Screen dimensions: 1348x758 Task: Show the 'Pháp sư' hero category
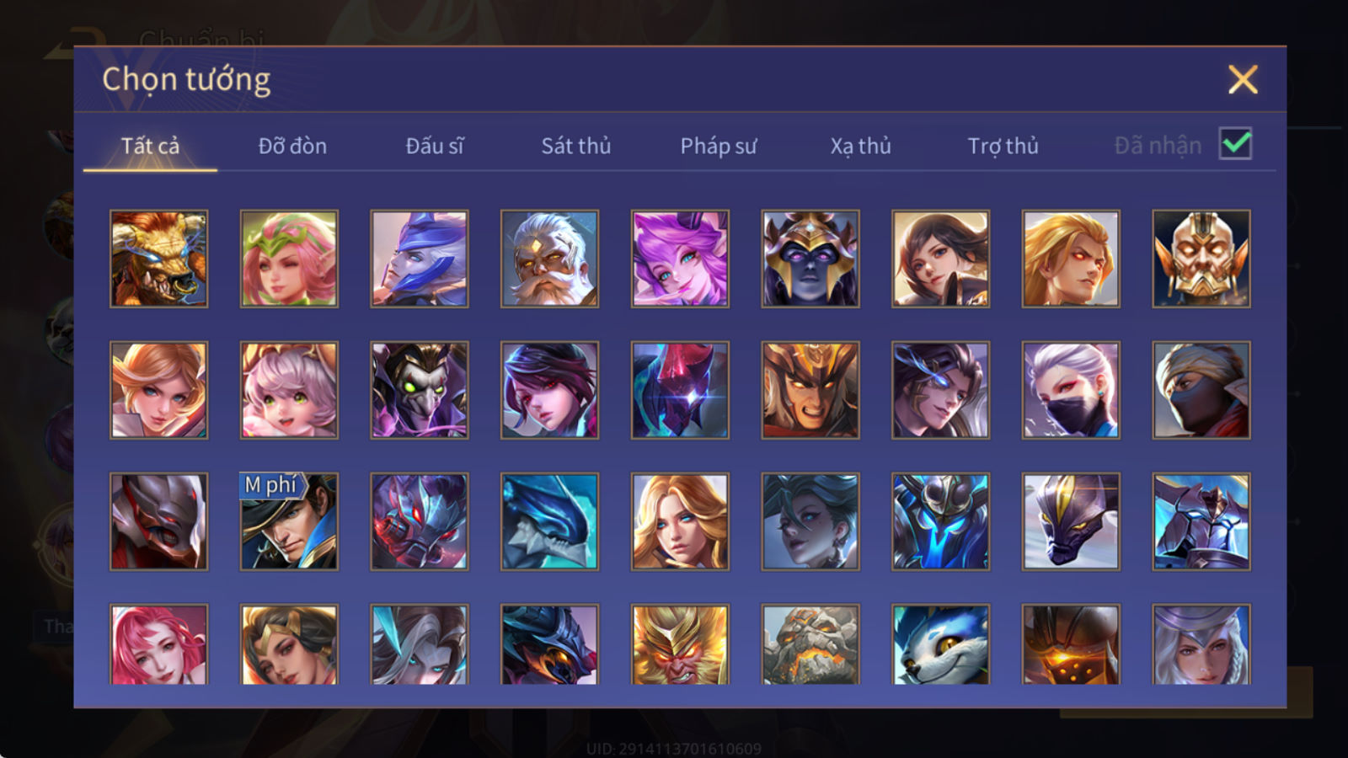point(719,146)
